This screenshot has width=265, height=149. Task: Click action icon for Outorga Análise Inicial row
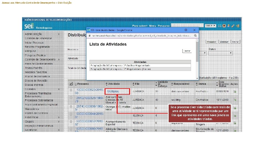(x=235, y=108)
